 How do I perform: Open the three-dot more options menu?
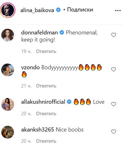coord(118,11)
